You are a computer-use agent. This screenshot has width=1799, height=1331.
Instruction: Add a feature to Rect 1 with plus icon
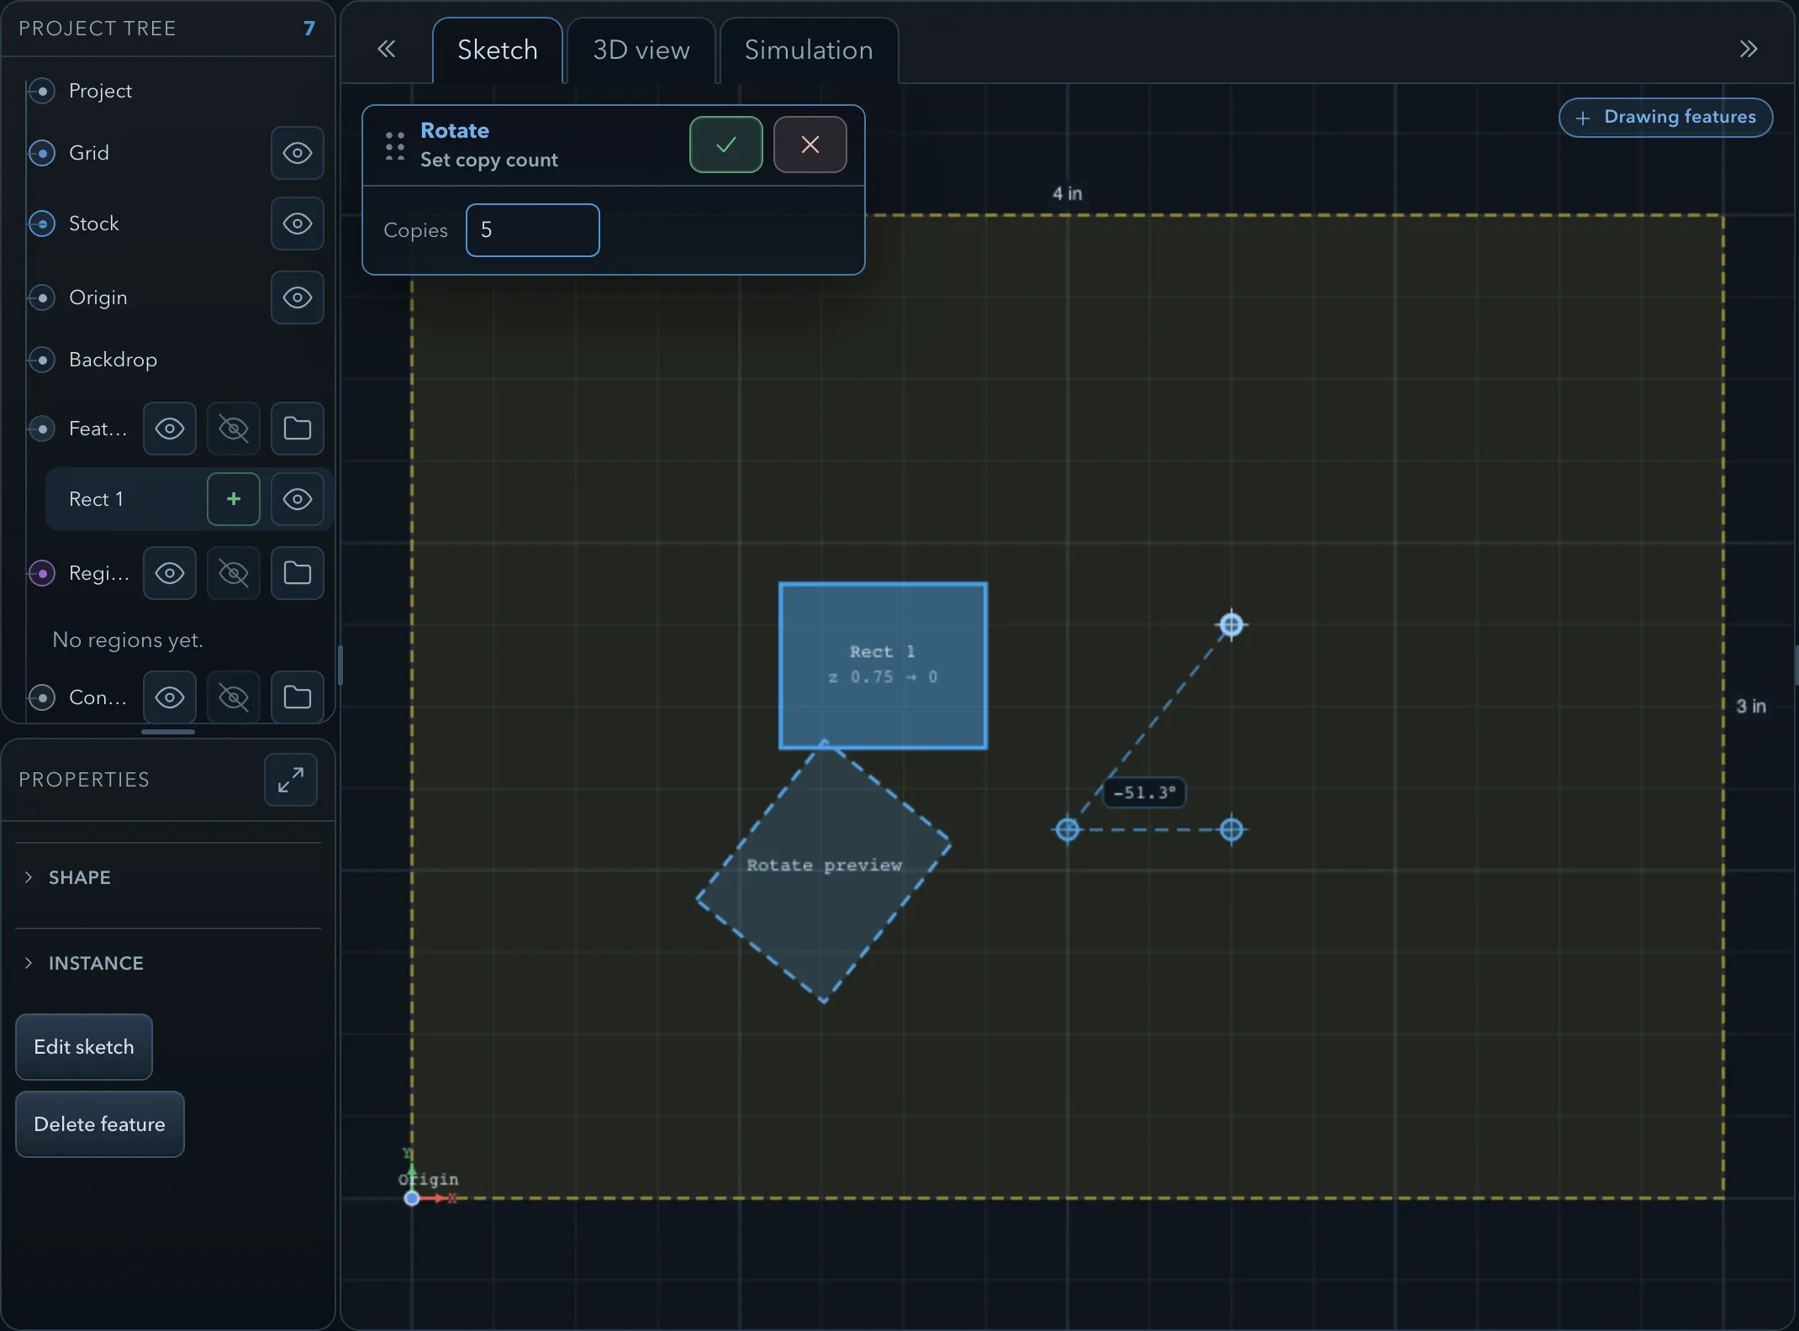coord(234,499)
